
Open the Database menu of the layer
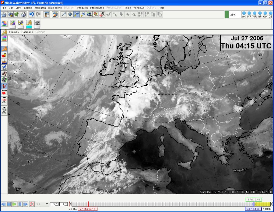click(27, 32)
